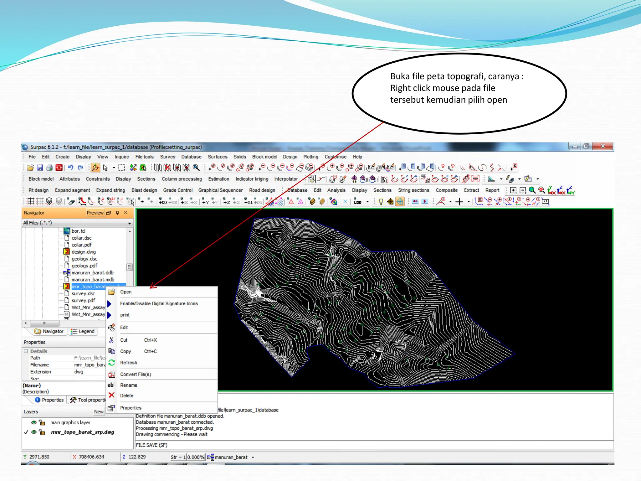This screenshot has height=481, width=641.
Task: Click the Save file toolbar icon
Action: 40,168
